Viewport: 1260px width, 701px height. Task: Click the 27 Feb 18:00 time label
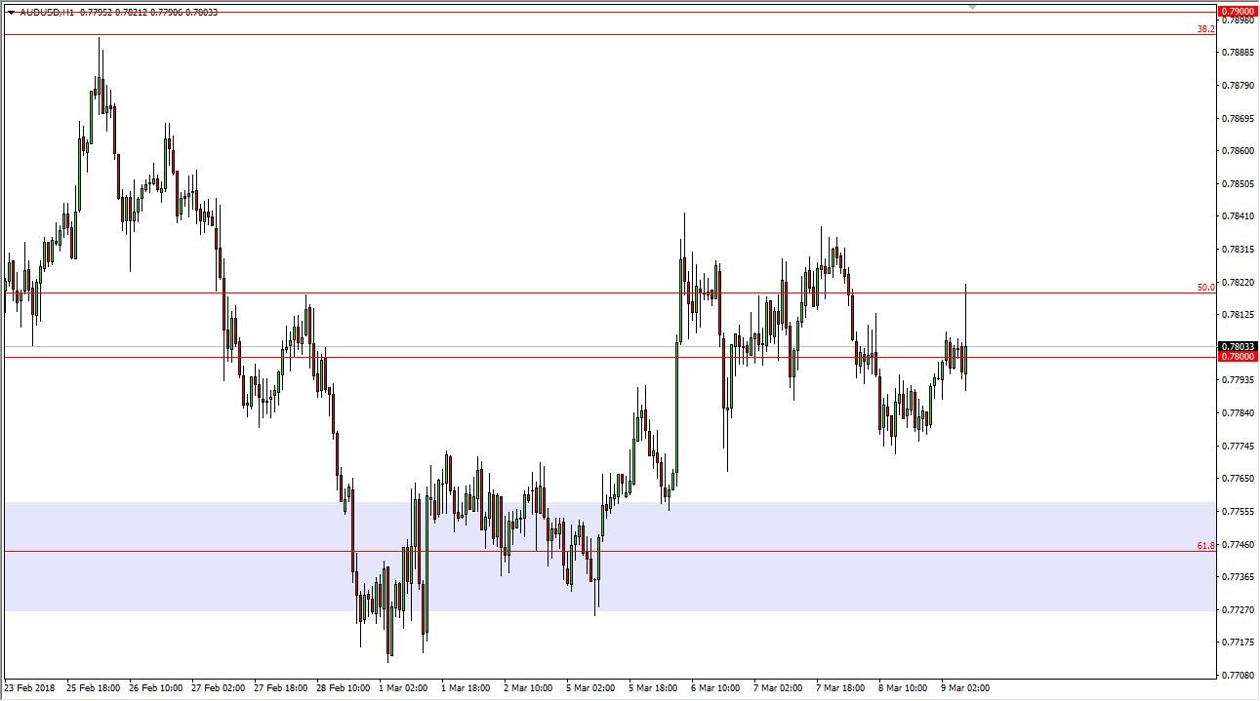coord(280,687)
